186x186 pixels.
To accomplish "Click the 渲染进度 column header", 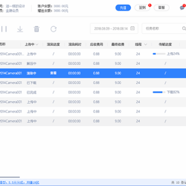I will (x=53, y=44).
